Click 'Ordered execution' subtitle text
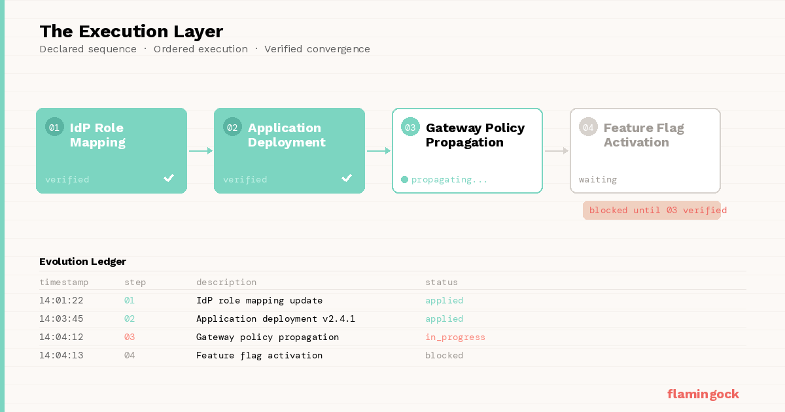 [201, 49]
